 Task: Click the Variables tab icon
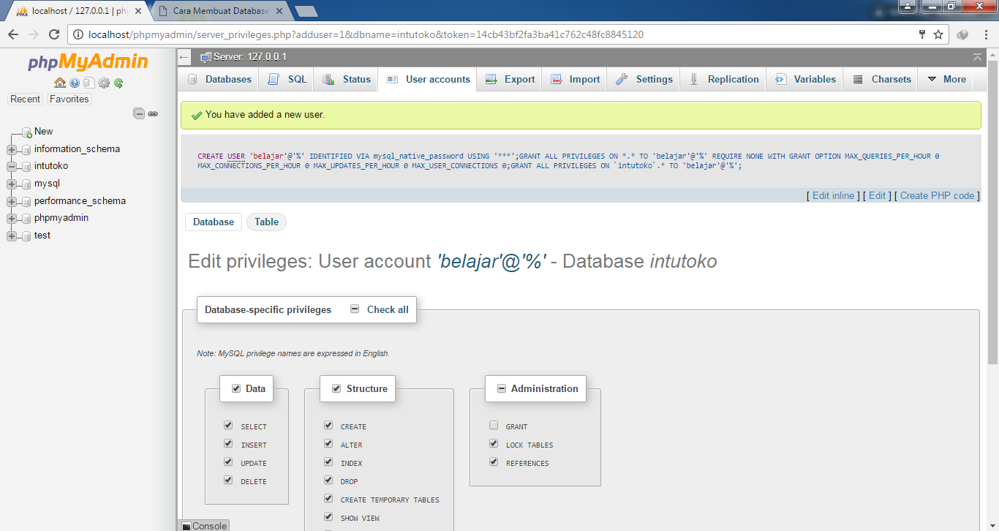pos(780,80)
